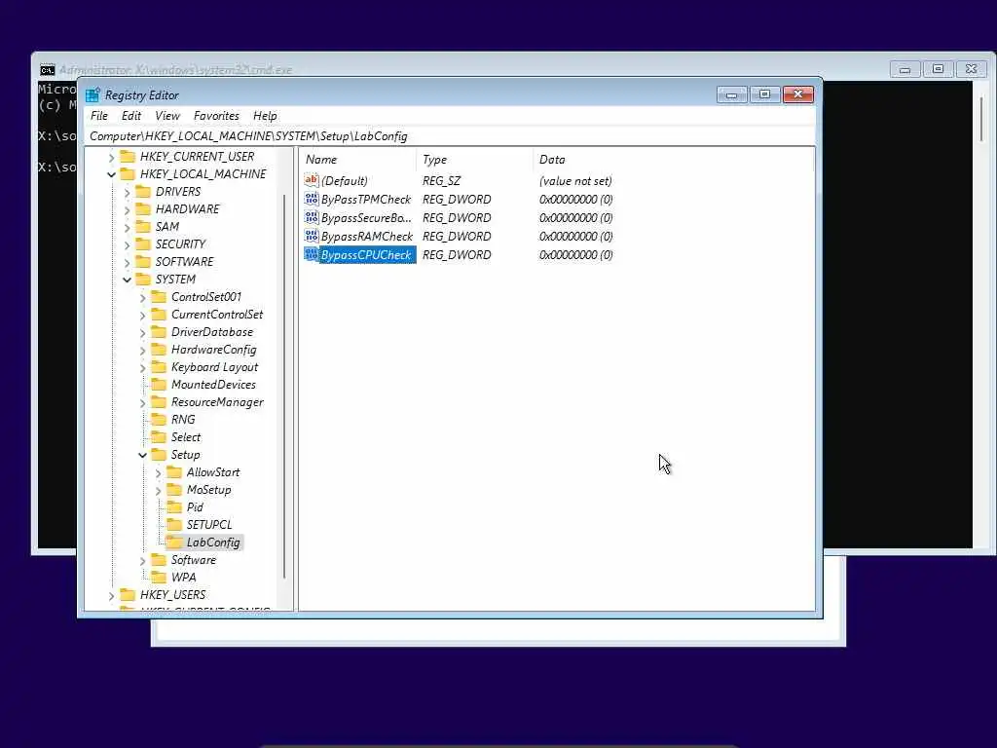This screenshot has height=748, width=997.
Task: Select the SAM folder icon
Action: tap(143, 226)
